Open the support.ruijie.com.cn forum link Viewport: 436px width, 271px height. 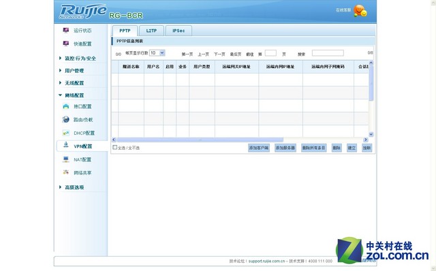tap(266, 261)
